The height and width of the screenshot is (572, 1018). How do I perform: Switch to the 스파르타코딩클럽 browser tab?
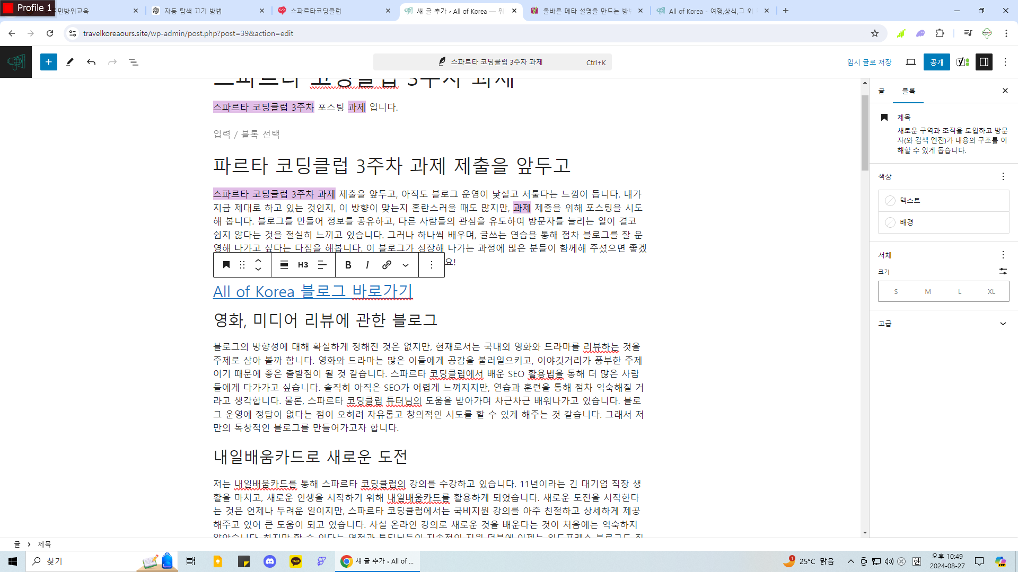coord(335,11)
